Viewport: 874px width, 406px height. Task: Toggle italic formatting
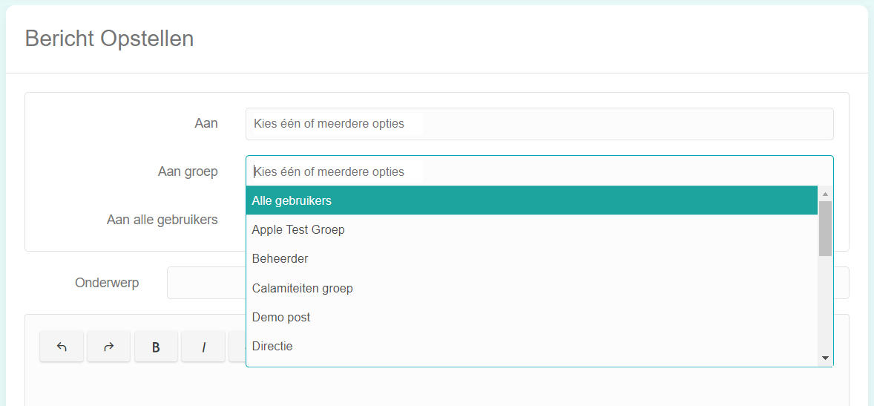[203, 347]
